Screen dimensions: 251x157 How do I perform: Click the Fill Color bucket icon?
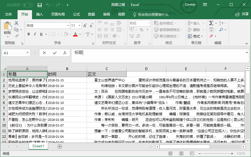[x=66, y=34]
